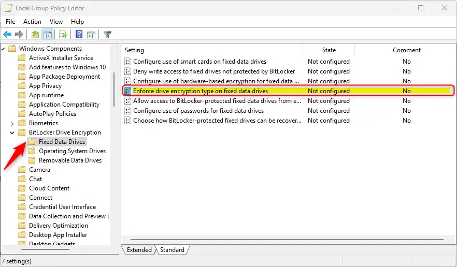Click the Export List toolbar icon
This screenshot has width=457, height=267.
(x=63, y=34)
